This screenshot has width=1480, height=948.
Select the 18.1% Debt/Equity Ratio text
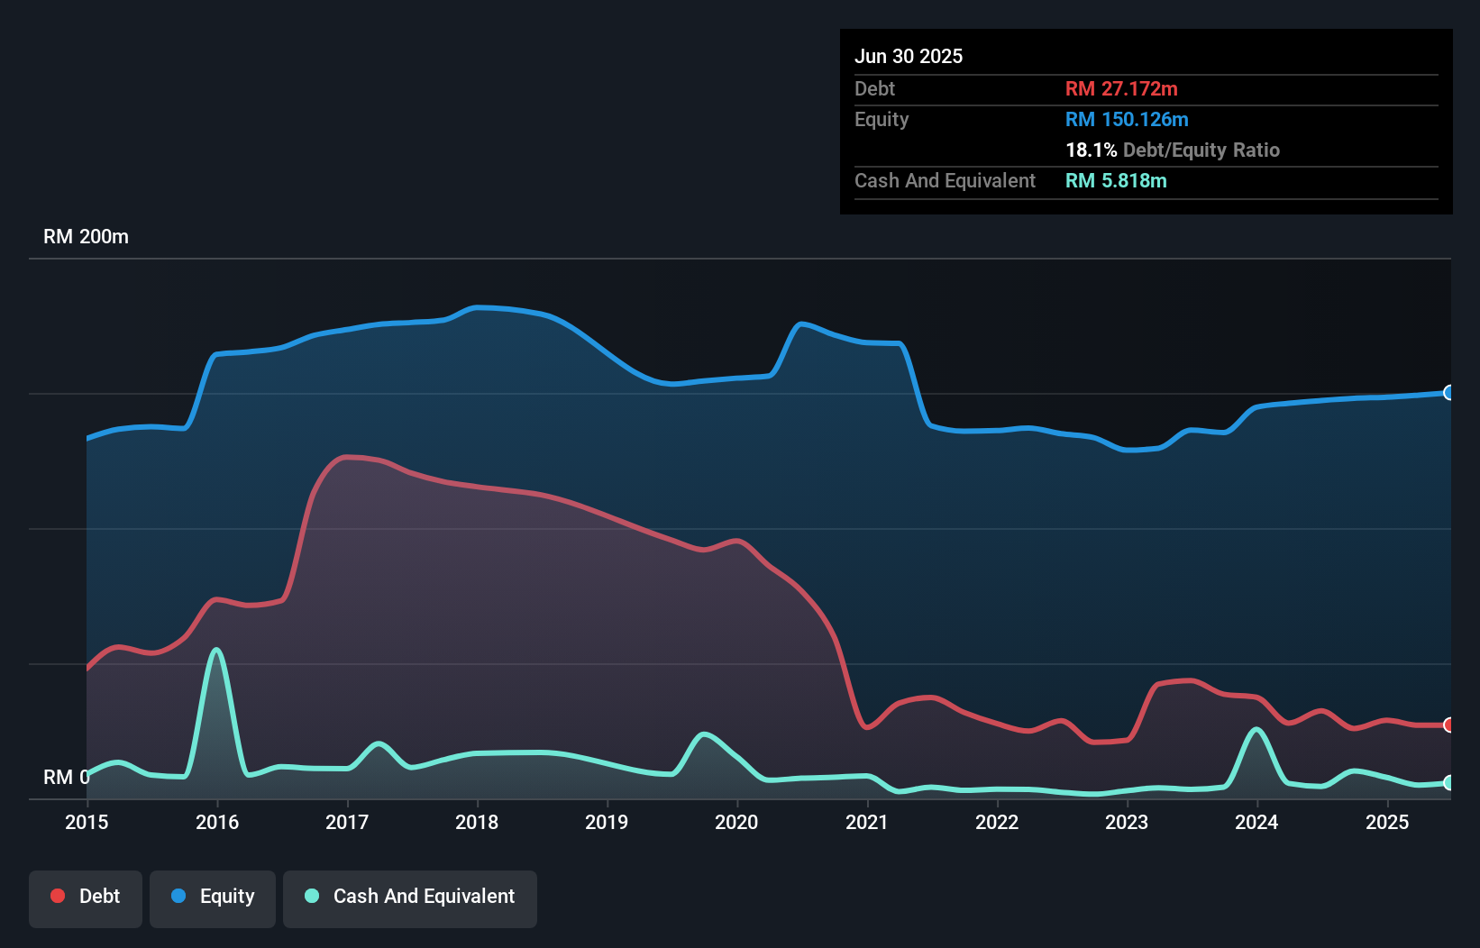[x=1173, y=150]
